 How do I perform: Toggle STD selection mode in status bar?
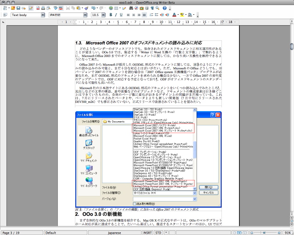[x=158, y=233]
